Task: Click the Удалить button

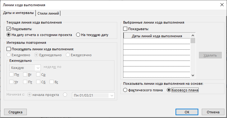Action: [210, 55]
